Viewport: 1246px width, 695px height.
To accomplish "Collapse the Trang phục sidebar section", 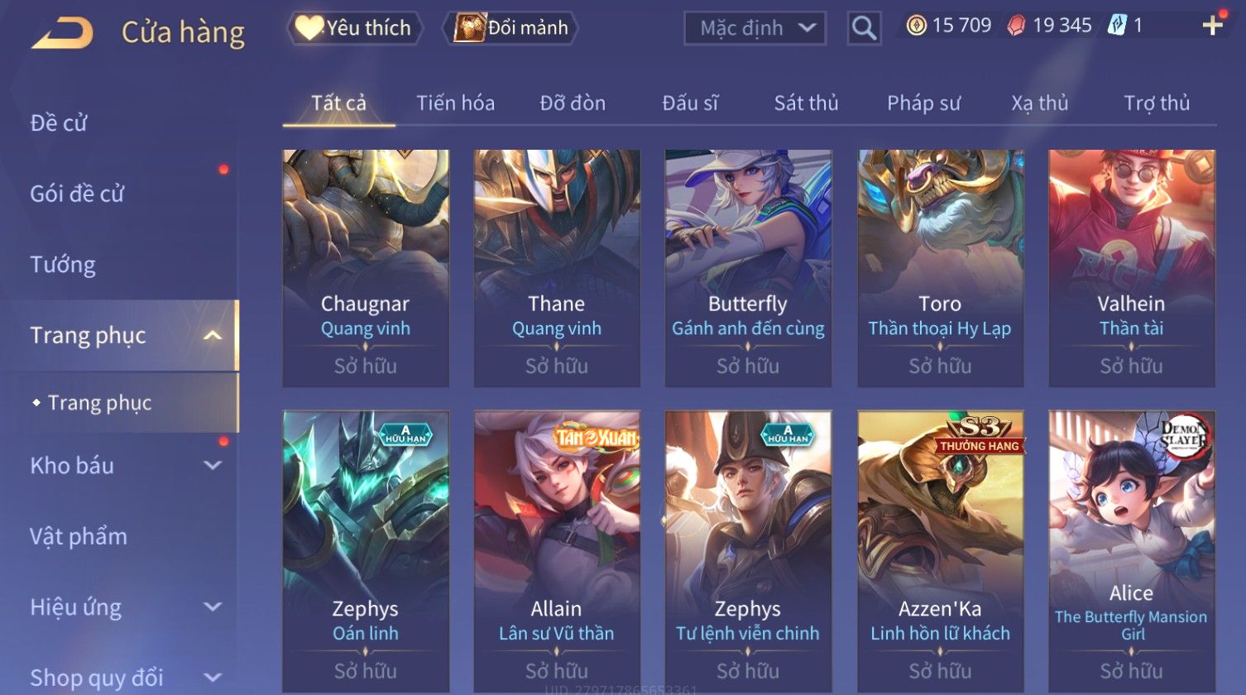I will [x=213, y=335].
